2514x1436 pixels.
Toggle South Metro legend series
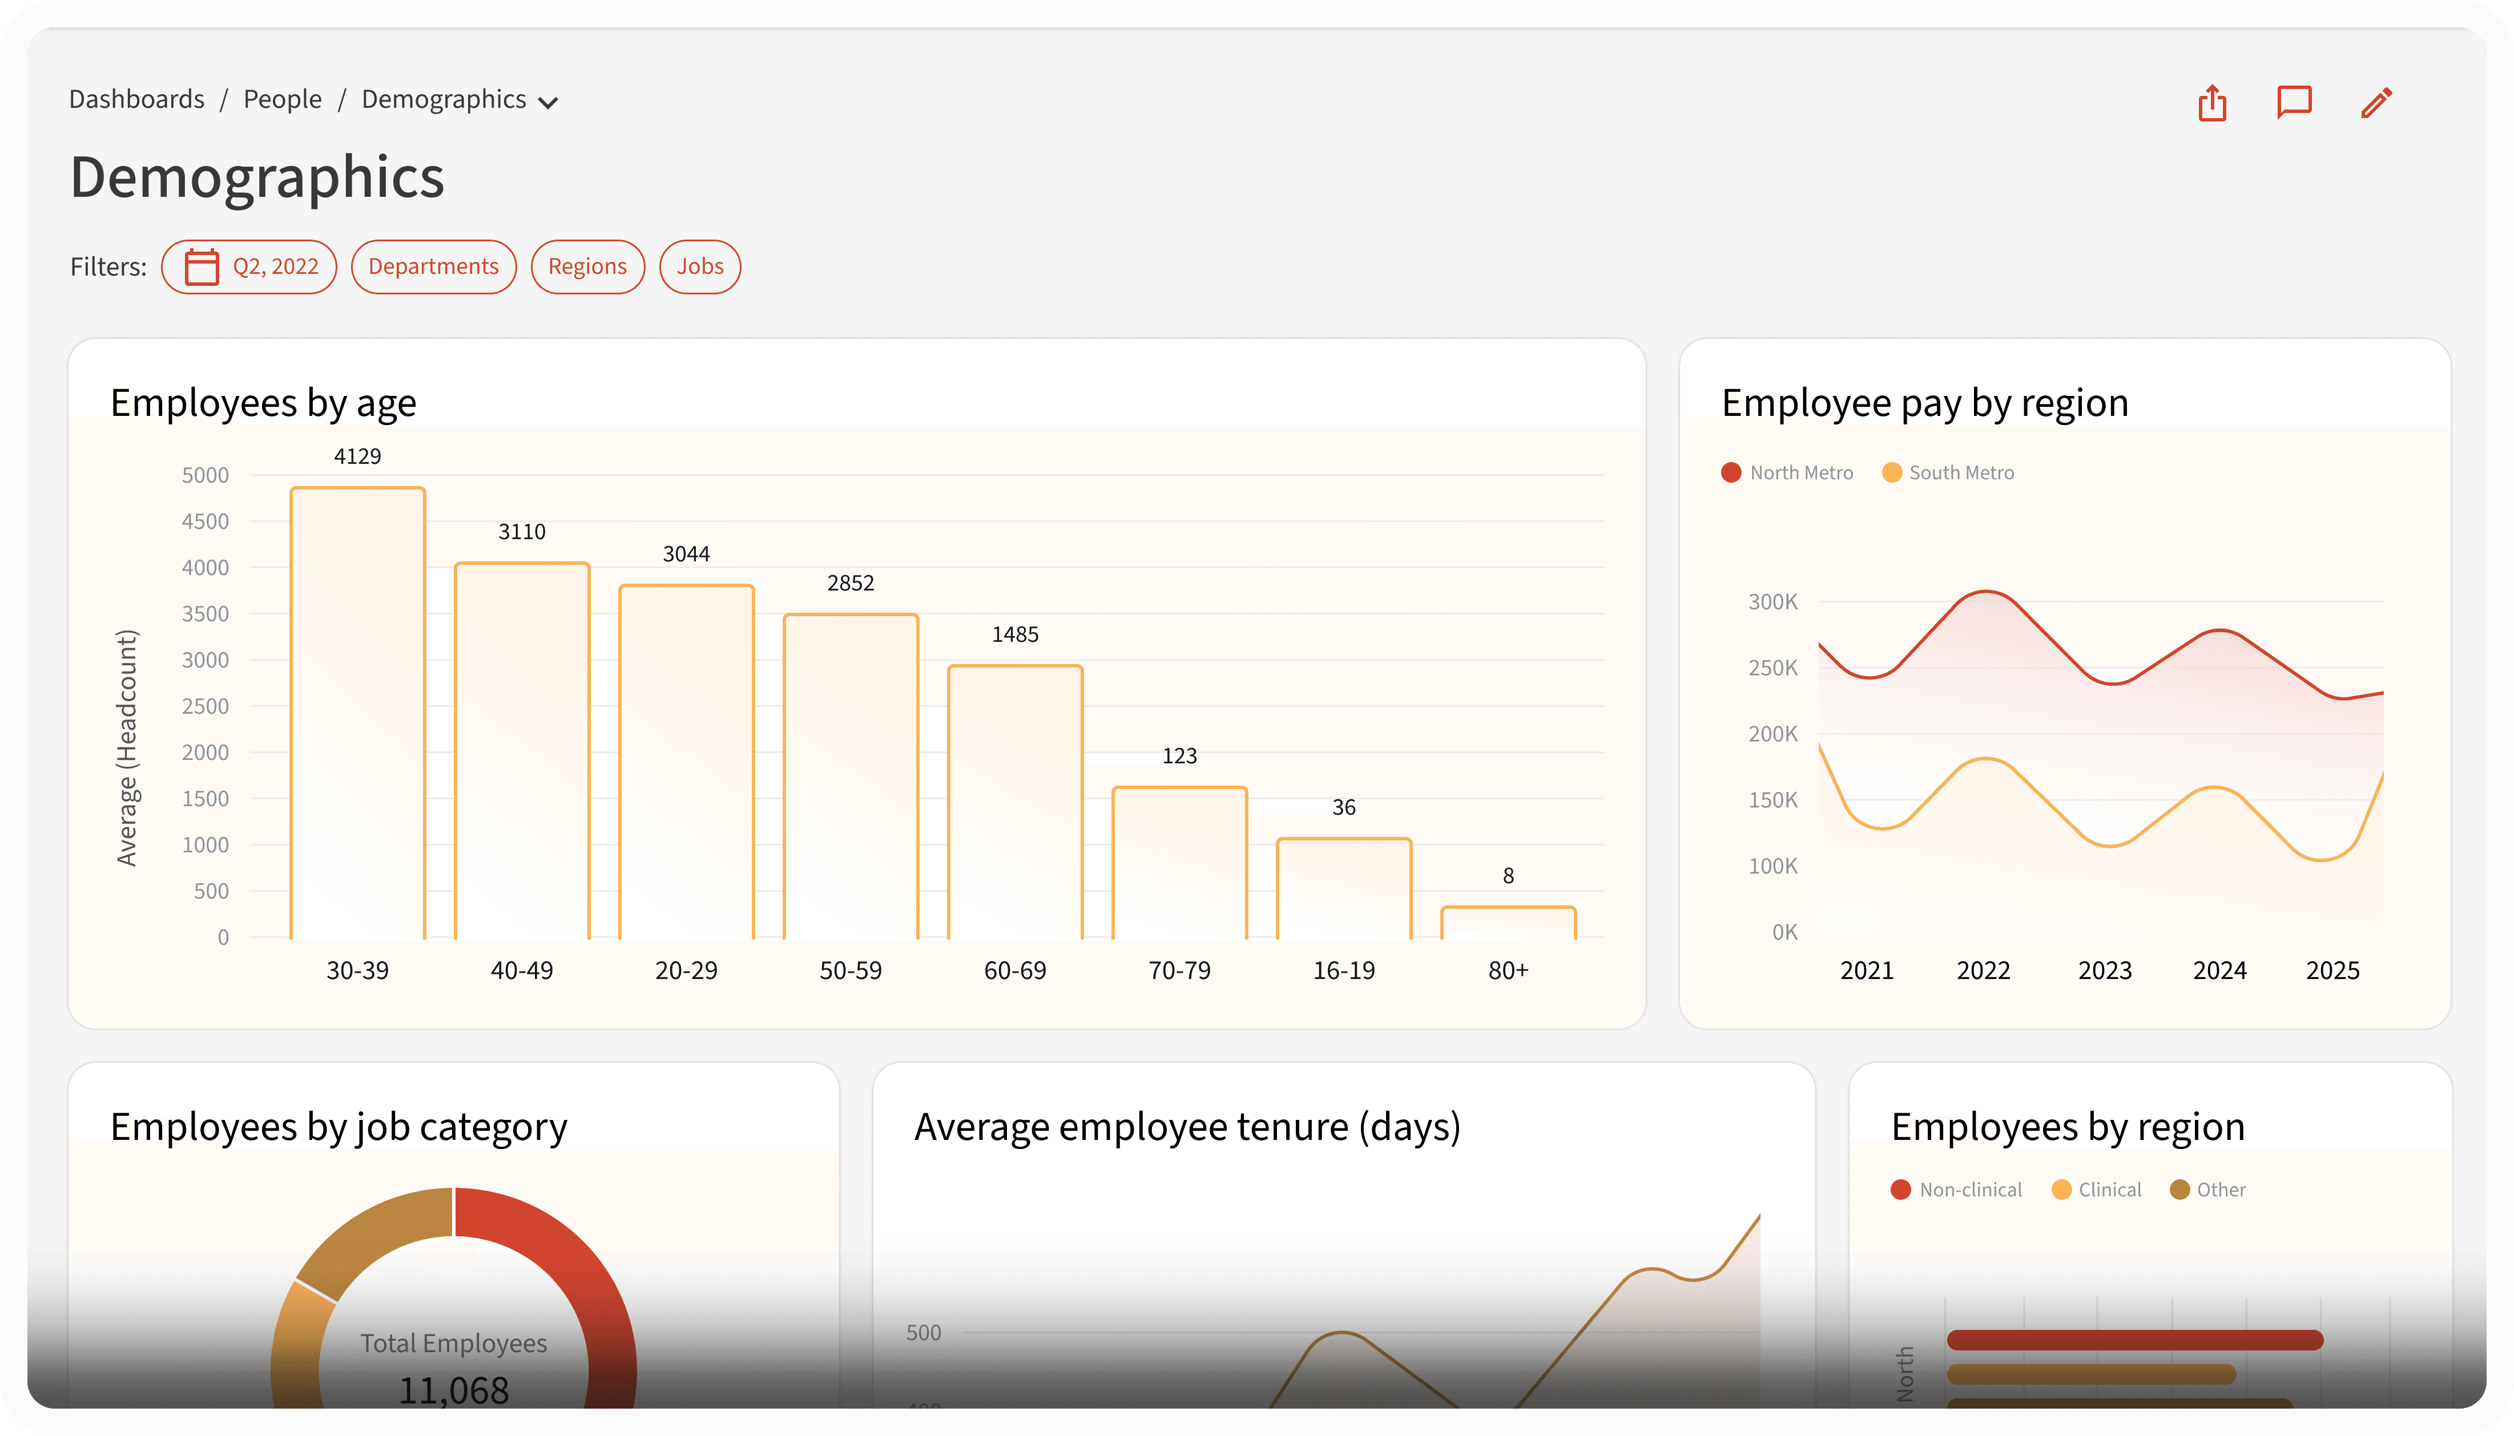coord(1948,472)
